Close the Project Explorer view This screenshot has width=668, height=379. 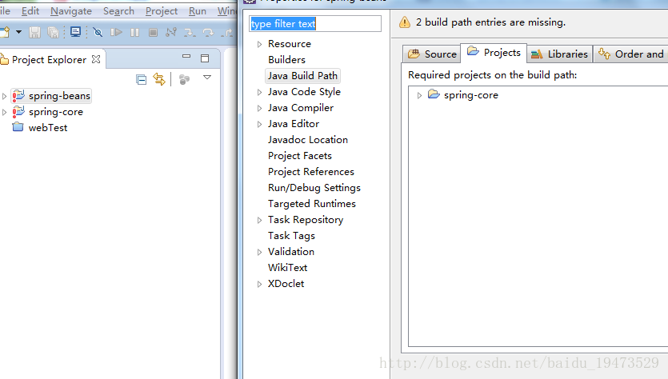(96, 59)
